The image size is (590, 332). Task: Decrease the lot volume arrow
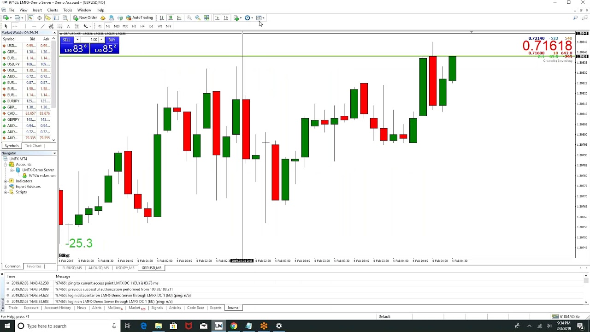pyautogui.click(x=77, y=40)
